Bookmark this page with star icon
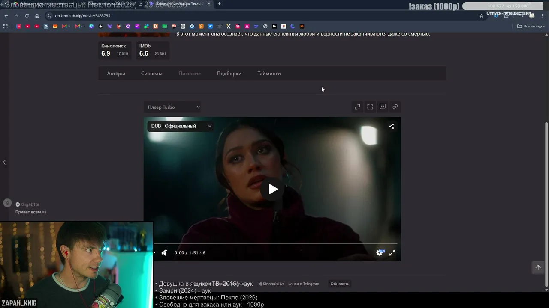 tap(481, 15)
